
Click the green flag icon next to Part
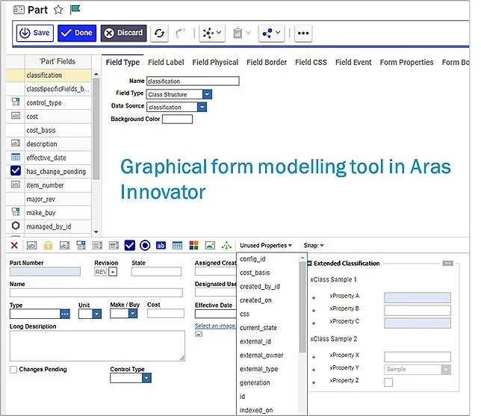[x=75, y=10]
